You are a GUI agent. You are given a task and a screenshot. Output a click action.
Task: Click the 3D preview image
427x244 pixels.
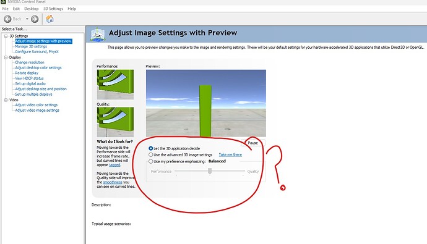[x=206, y=103]
